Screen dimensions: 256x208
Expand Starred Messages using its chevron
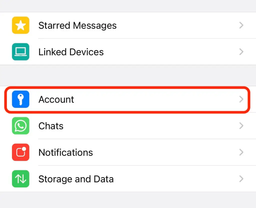coord(241,25)
